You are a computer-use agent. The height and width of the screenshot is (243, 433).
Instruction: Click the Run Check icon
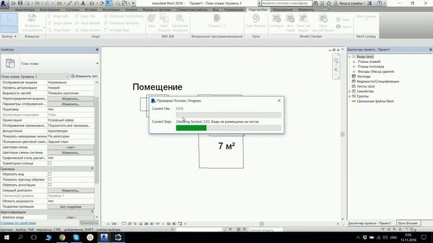[x=290, y=18]
